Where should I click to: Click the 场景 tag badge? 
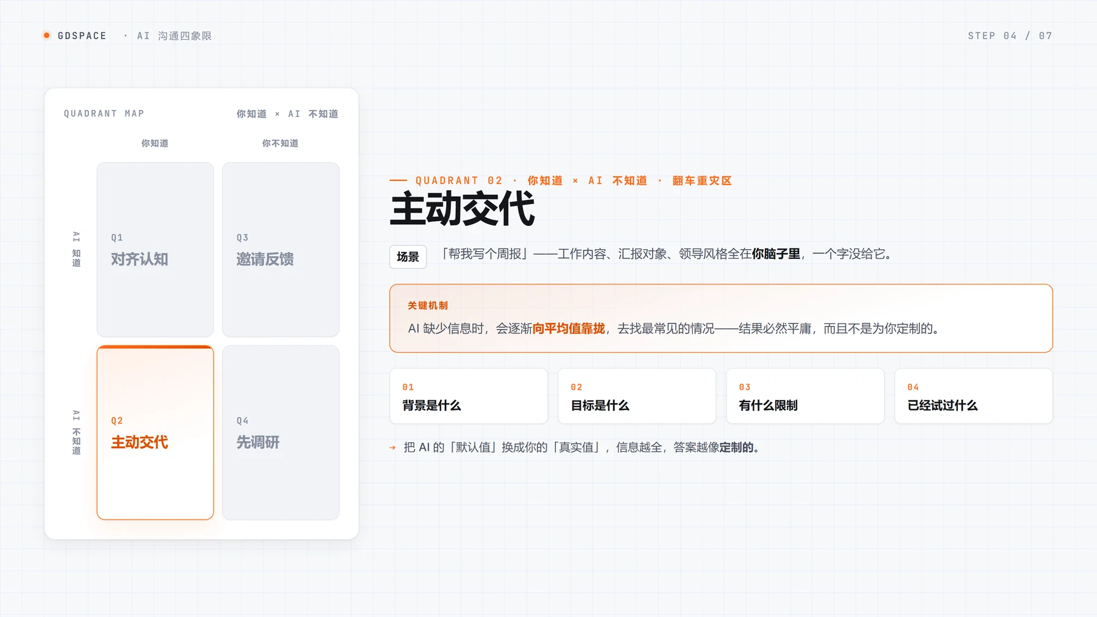[x=408, y=257]
